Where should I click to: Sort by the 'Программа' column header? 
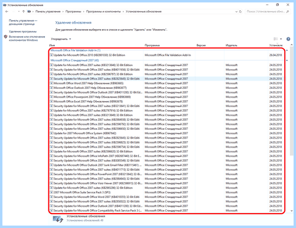pyautogui.click(x=152, y=45)
